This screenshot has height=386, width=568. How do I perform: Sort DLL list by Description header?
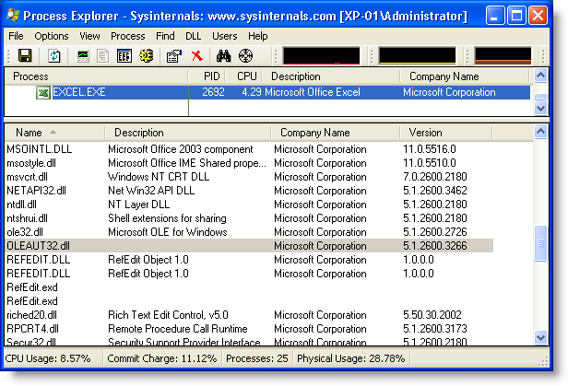pyautogui.click(x=188, y=133)
